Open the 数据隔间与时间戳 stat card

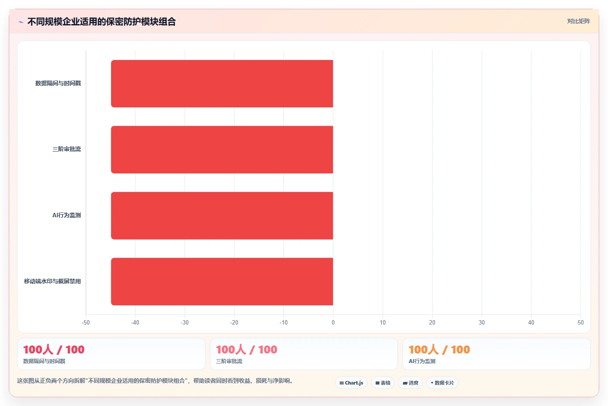(x=111, y=354)
